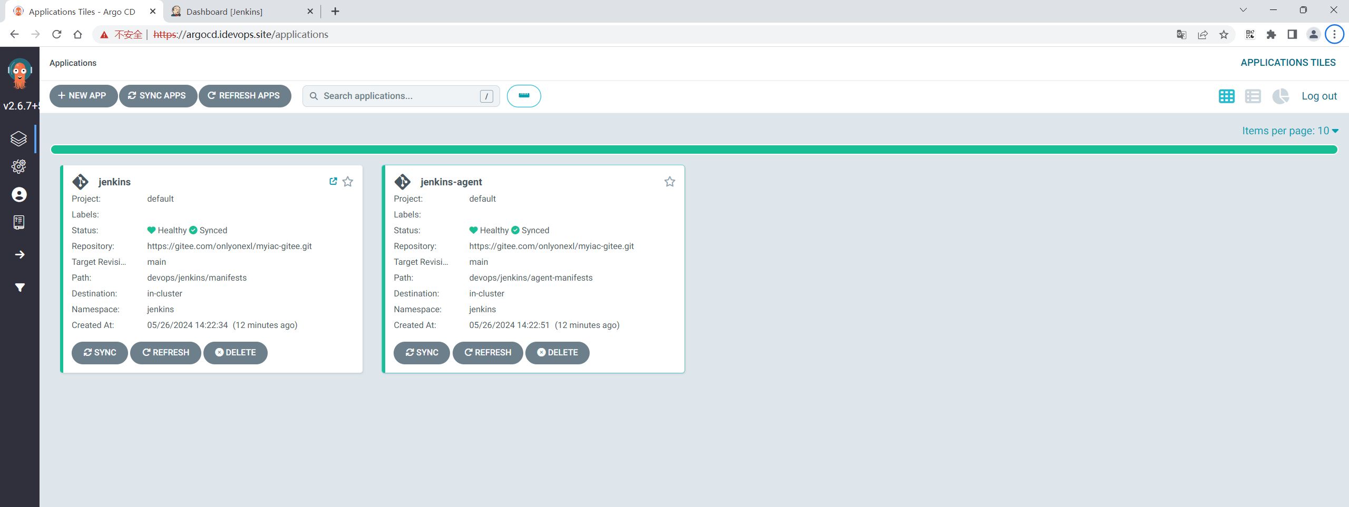Click the Argo CD octopus logo
This screenshot has height=507, width=1349.
19,73
